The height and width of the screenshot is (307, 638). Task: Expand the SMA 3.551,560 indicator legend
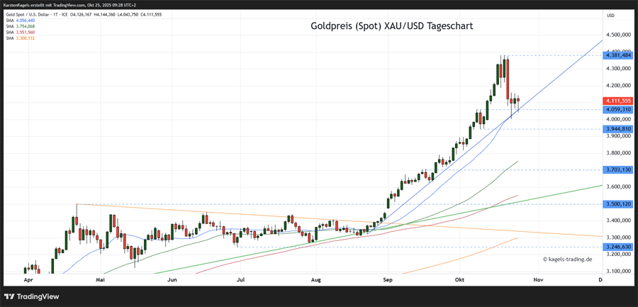pyautogui.click(x=20, y=33)
